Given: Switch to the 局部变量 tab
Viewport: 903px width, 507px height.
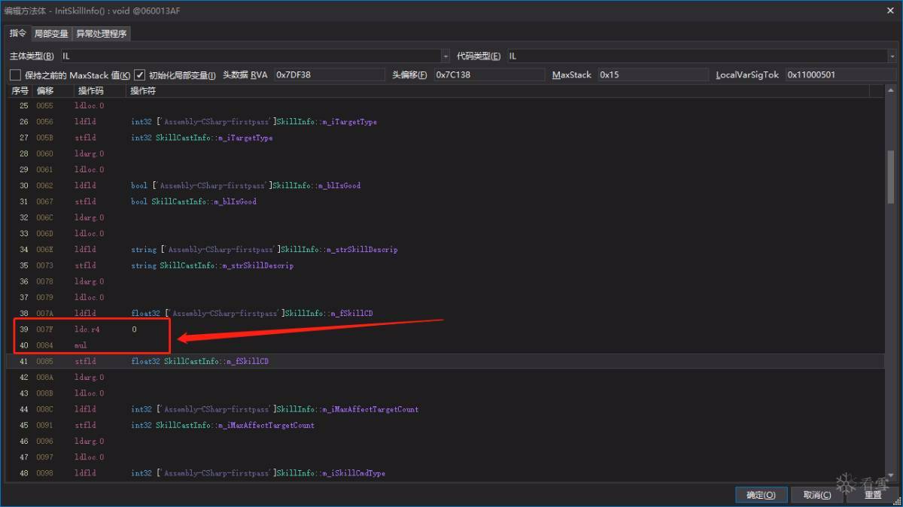Looking at the screenshot, I should coord(51,34).
